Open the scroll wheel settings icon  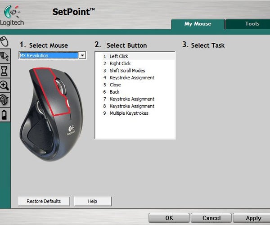5,100
